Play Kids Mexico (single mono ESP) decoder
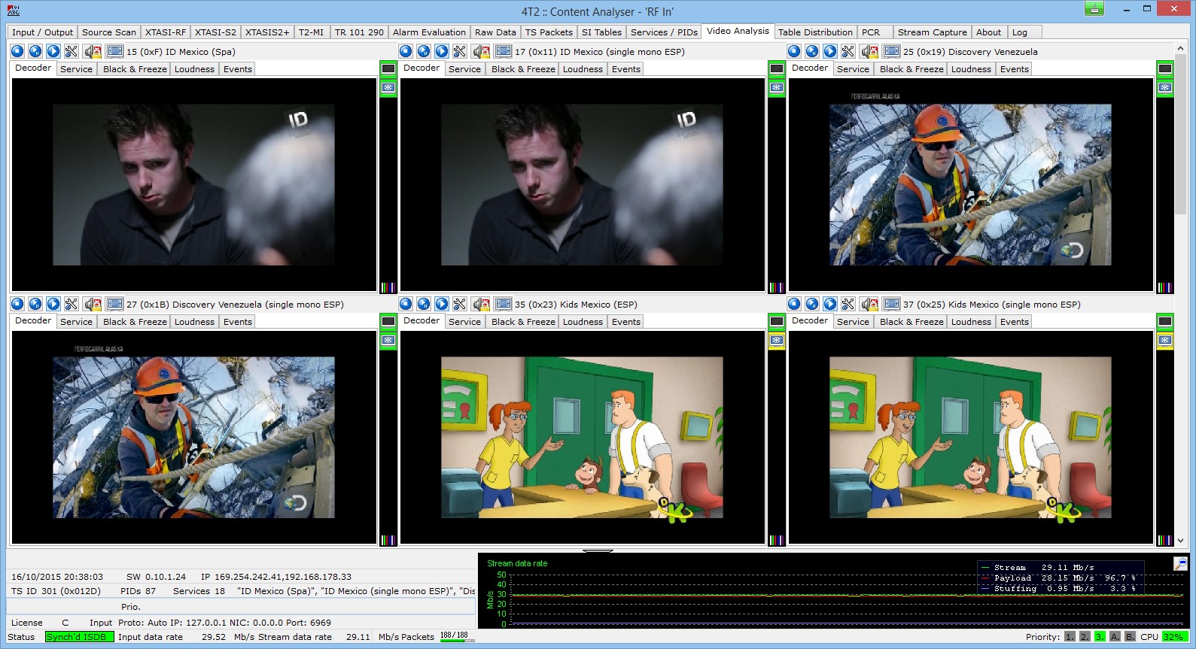This screenshot has width=1196, height=649. [830, 304]
